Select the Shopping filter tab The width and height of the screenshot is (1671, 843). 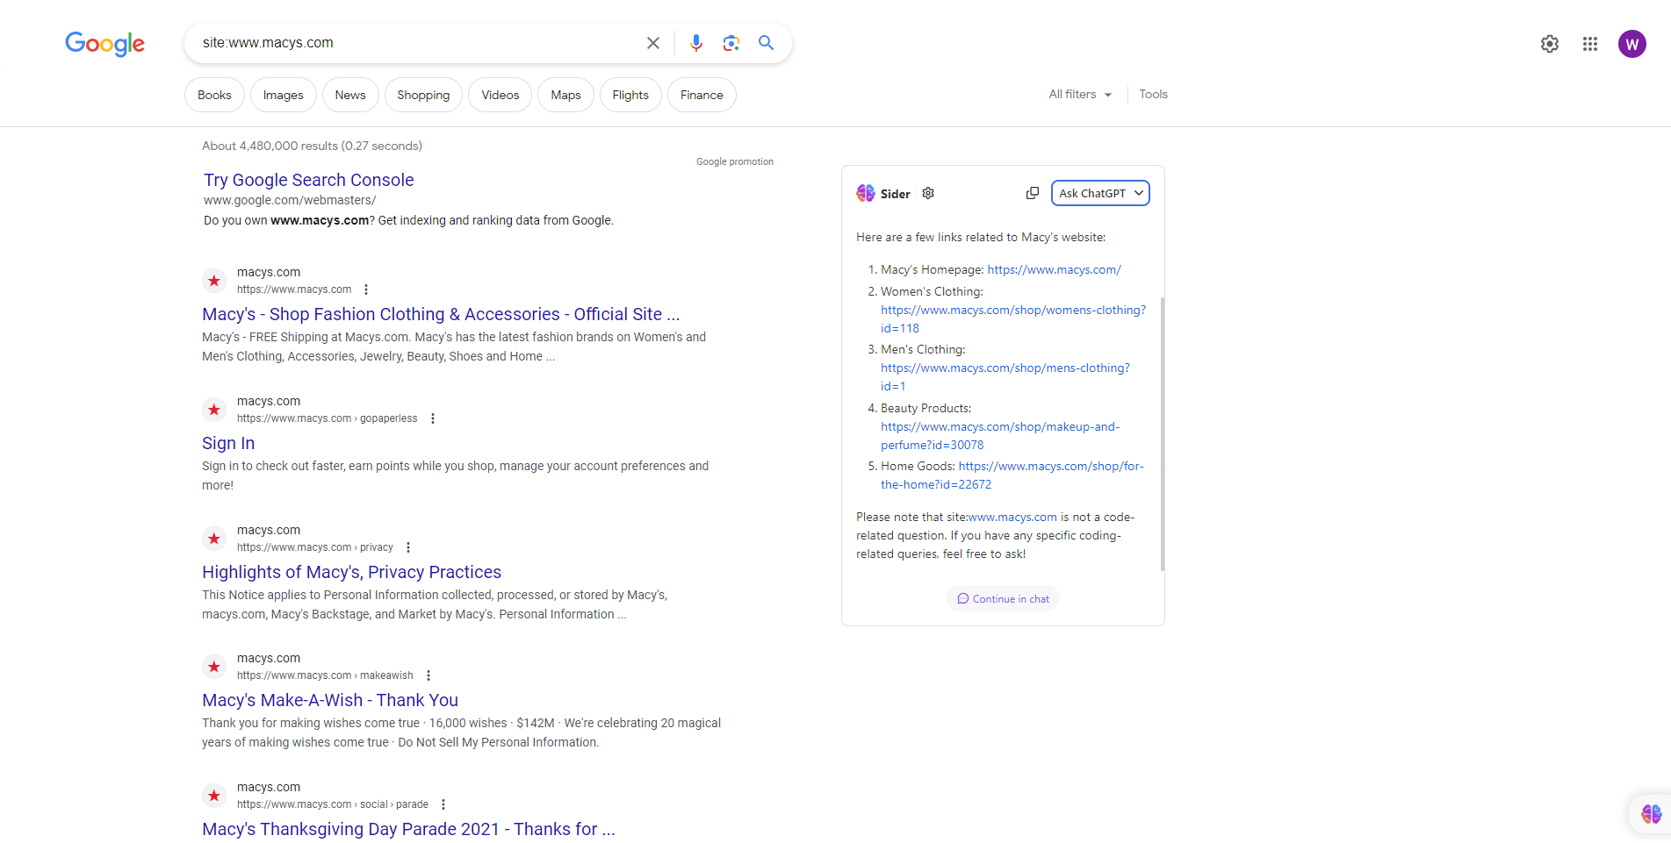pyautogui.click(x=422, y=95)
